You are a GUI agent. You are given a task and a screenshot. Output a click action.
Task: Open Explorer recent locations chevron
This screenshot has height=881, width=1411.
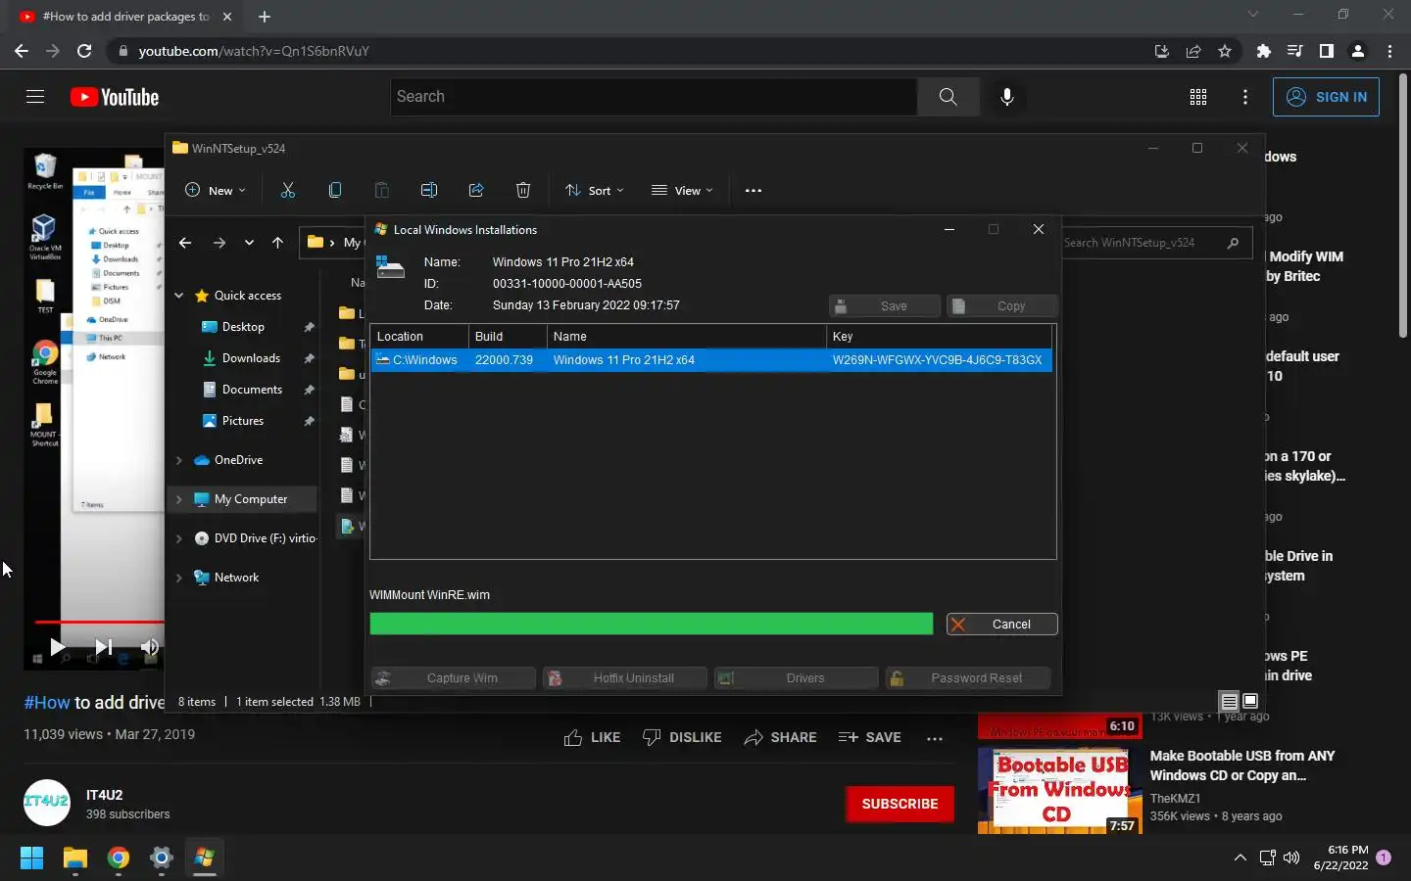[249, 243]
